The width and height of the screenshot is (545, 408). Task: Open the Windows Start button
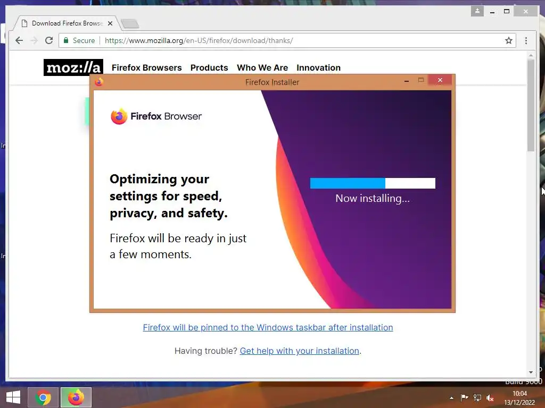13,397
